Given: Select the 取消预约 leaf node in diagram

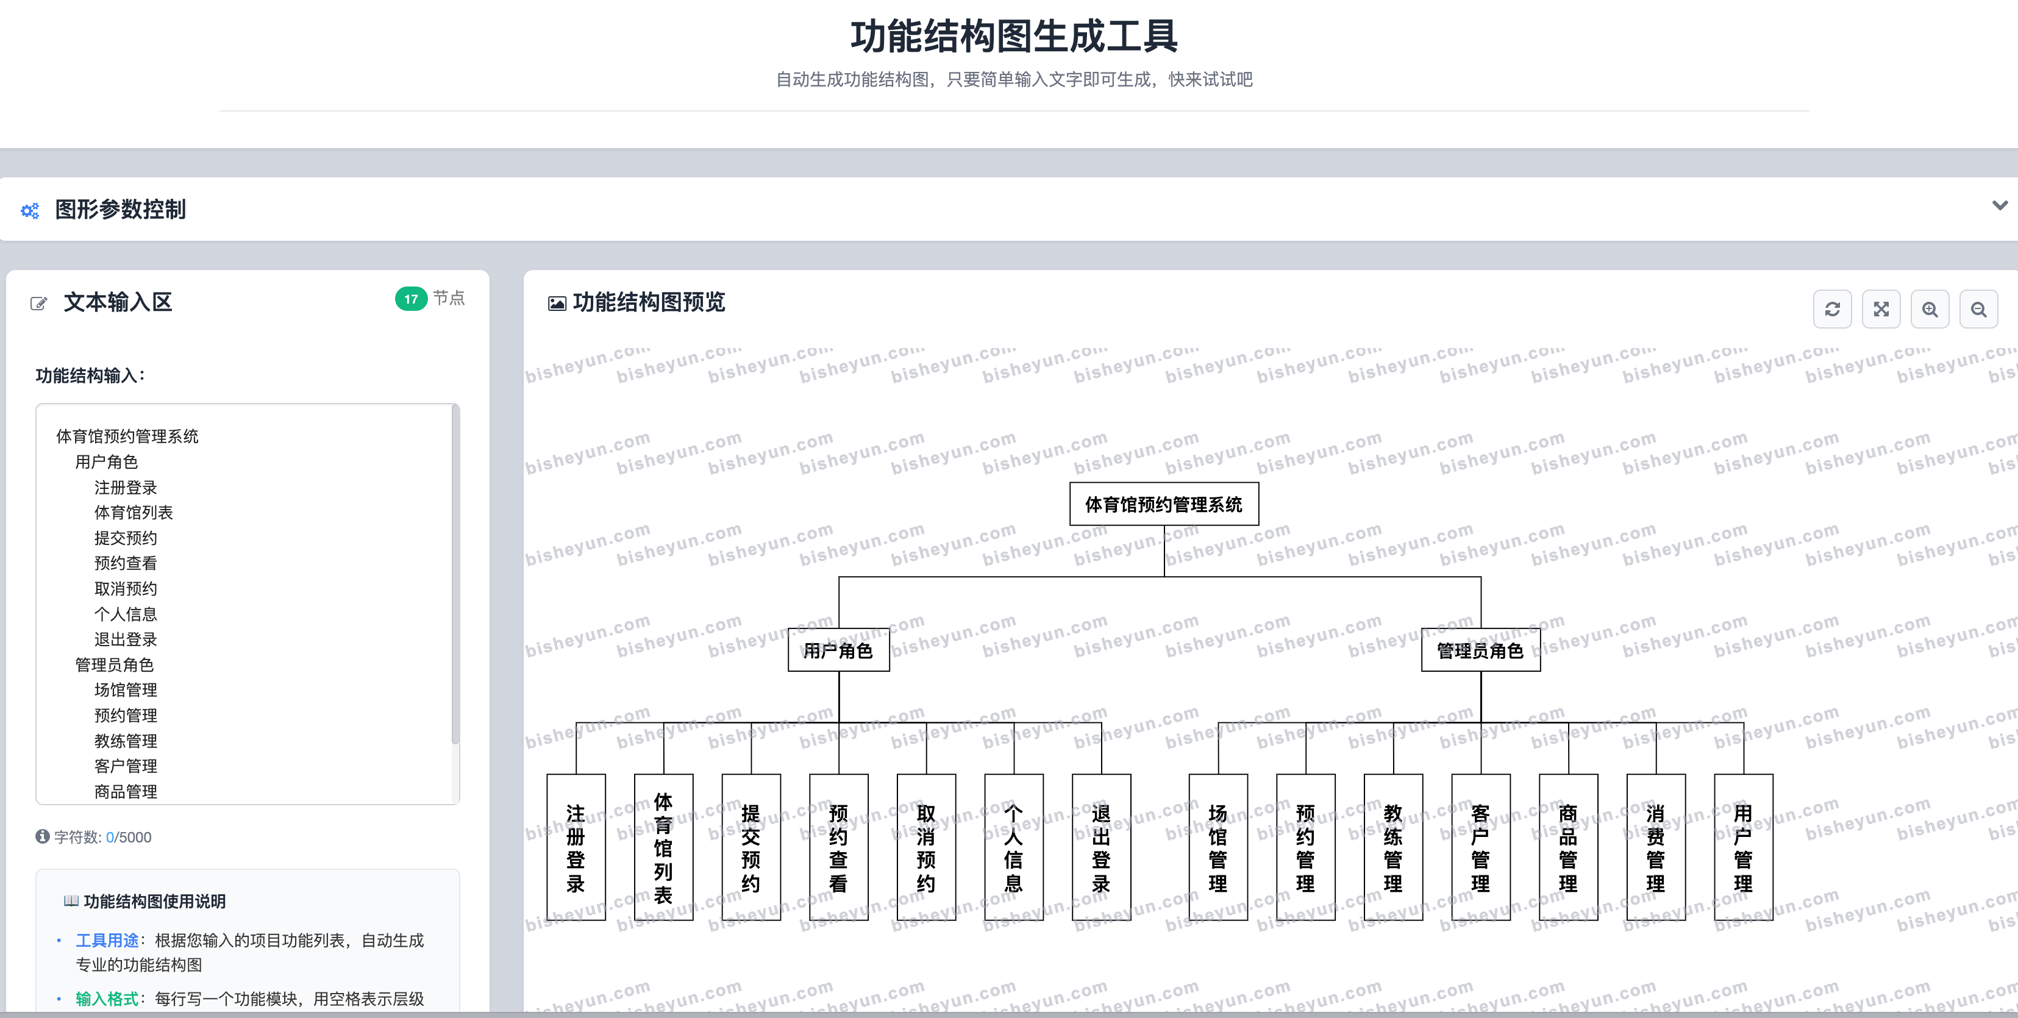Looking at the screenshot, I should [927, 847].
